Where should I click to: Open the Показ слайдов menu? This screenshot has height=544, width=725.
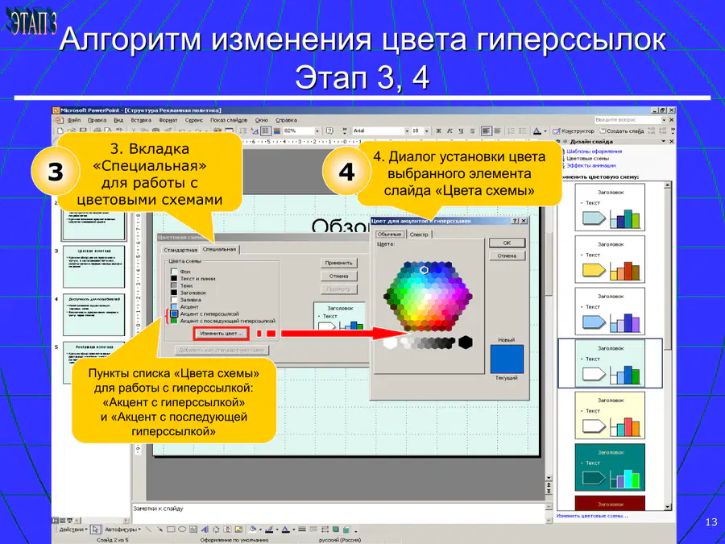[x=229, y=120]
